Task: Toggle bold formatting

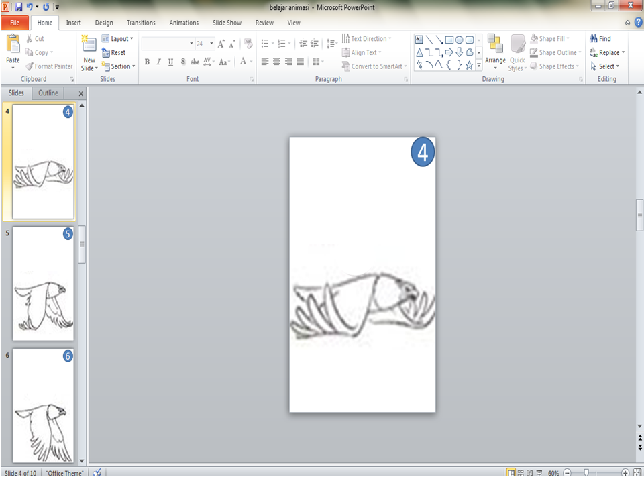Action: [147, 62]
